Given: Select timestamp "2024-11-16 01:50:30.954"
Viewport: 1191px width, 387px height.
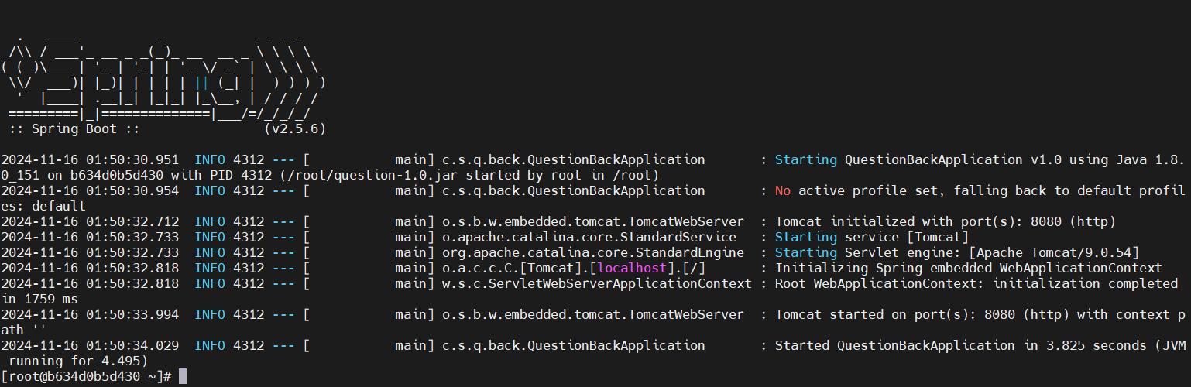Looking at the screenshot, I should pyautogui.click(x=90, y=191).
